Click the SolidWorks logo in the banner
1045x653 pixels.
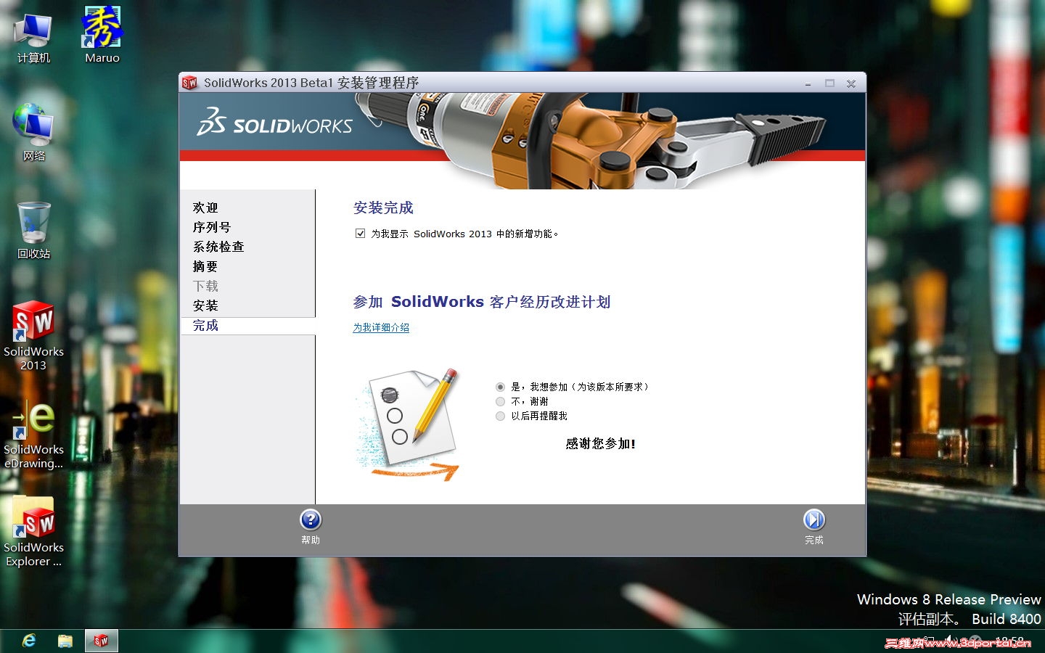point(274,121)
